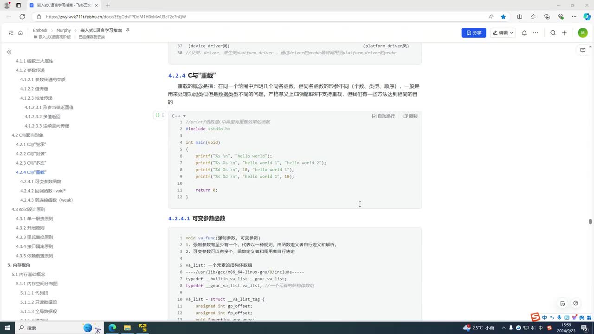
Task: Jump to 5.1.1 内存空间分布图 outline item
Action: pos(37,283)
